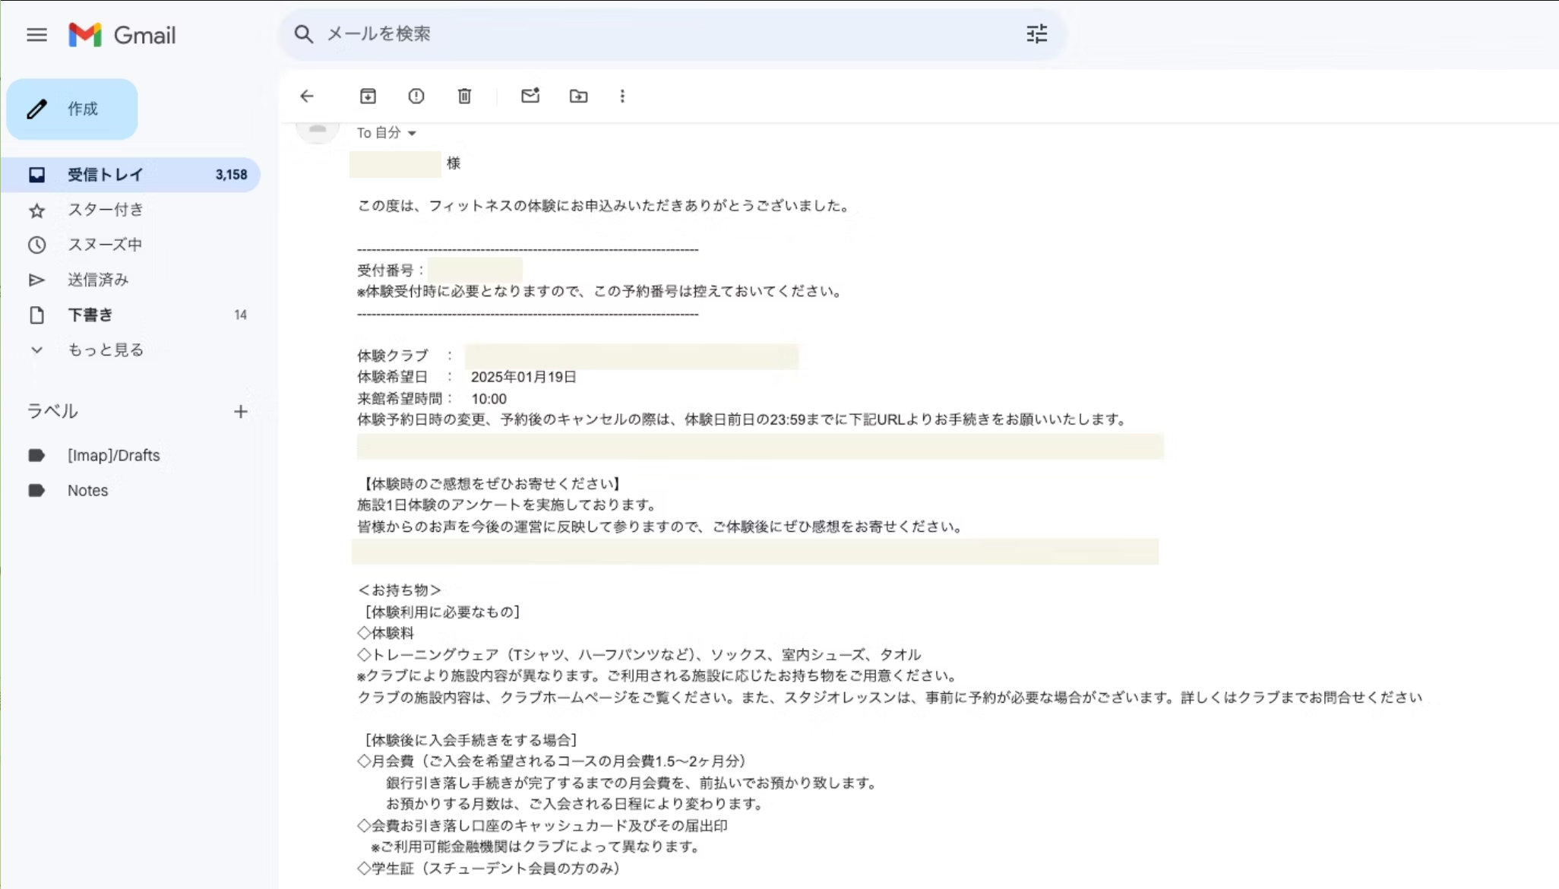Click the back arrow to return to inbox
This screenshot has width=1559, height=889.
coord(307,96)
